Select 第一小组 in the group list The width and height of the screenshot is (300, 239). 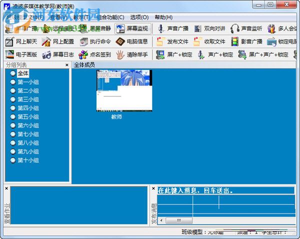(x=28, y=82)
